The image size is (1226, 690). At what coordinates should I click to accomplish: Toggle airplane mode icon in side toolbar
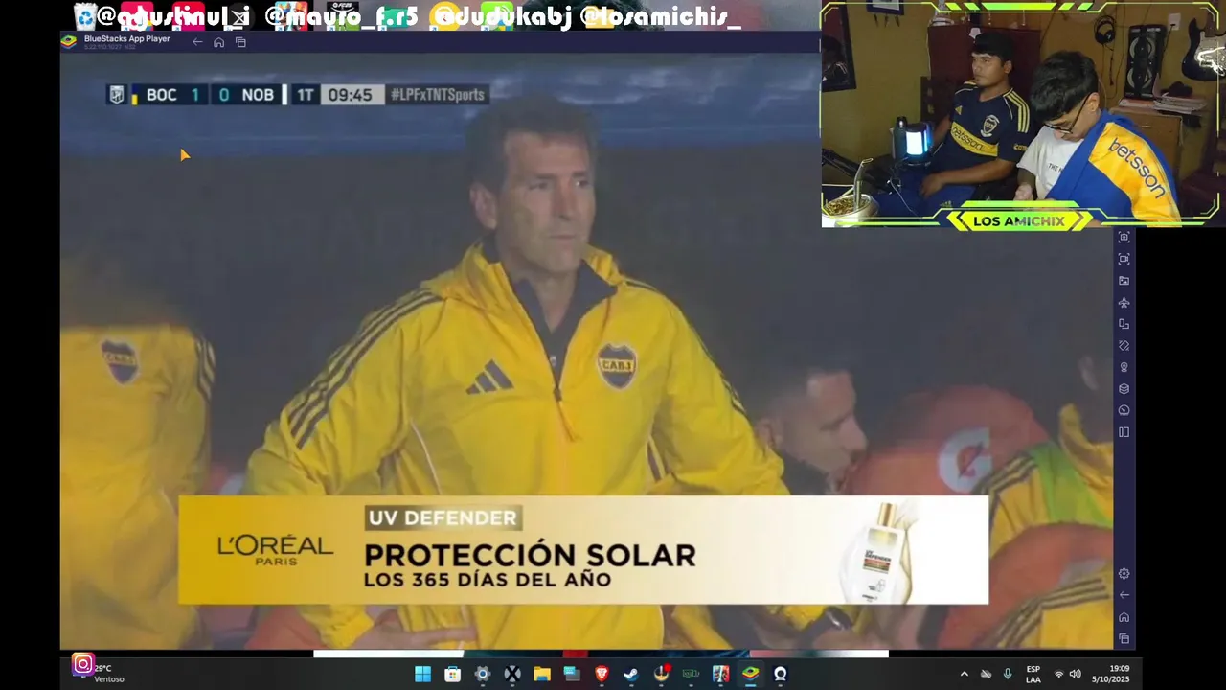click(x=1124, y=303)
